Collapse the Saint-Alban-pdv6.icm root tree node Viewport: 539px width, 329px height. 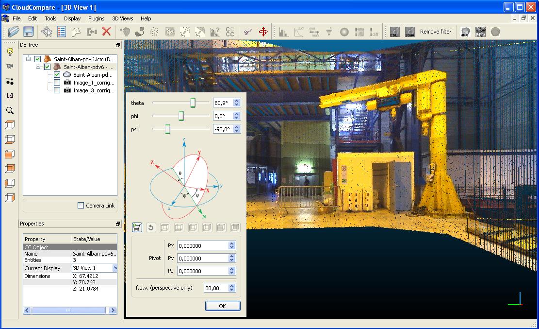(x=29, y=59)
